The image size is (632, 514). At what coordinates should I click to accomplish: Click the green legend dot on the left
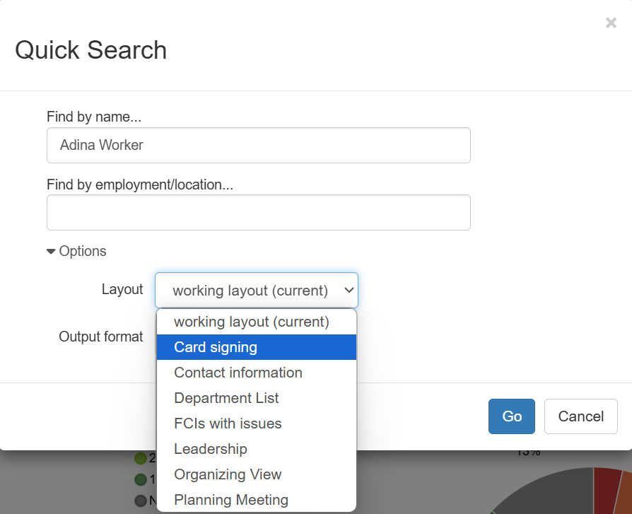[x=141, y=458]
